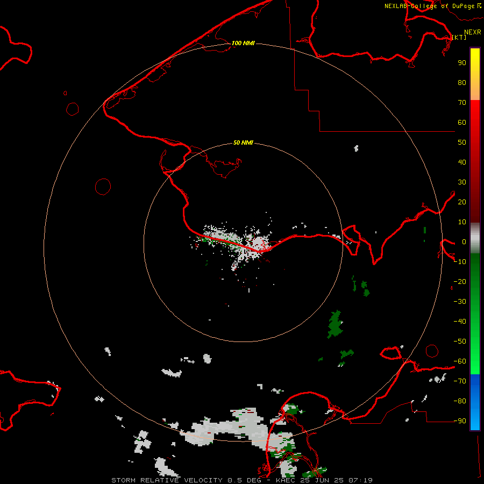The height and width of the screenshot is (484, 484).
Task: Click the -80 value on velocity scale
Action: click(460, 401)
